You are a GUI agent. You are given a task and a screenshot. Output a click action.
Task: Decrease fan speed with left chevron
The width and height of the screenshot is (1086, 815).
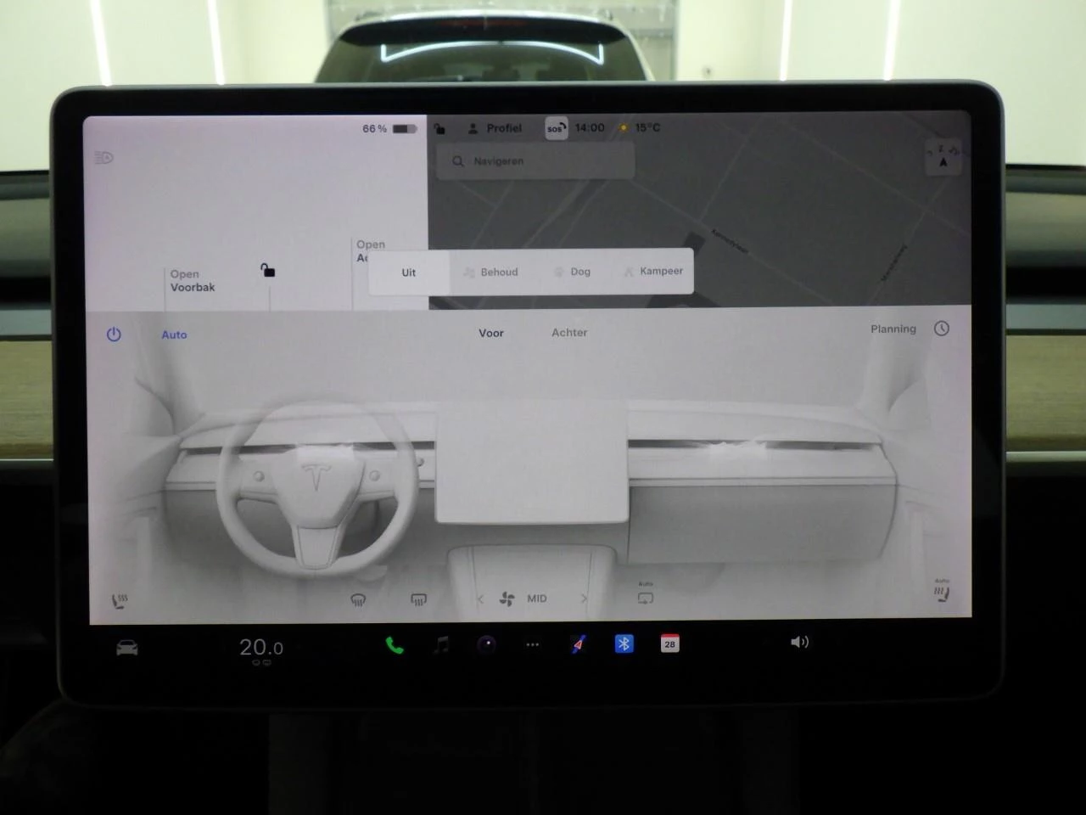point(480,599)
